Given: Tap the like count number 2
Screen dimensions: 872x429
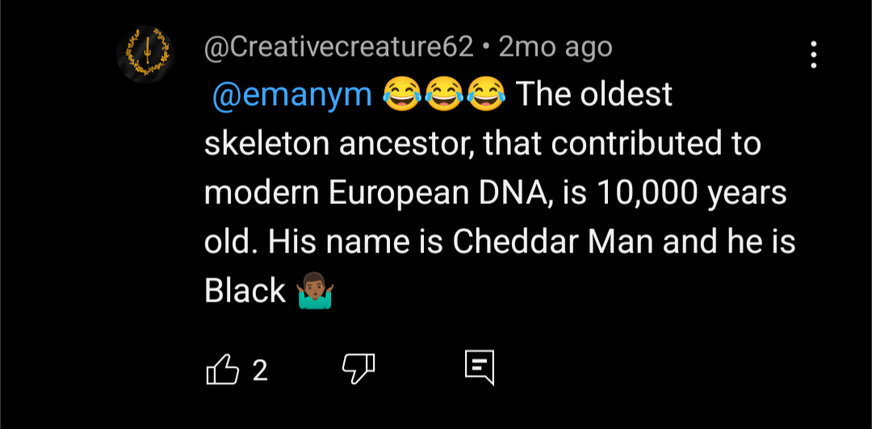Looking at the screenshot, I should tap(259, 370).
